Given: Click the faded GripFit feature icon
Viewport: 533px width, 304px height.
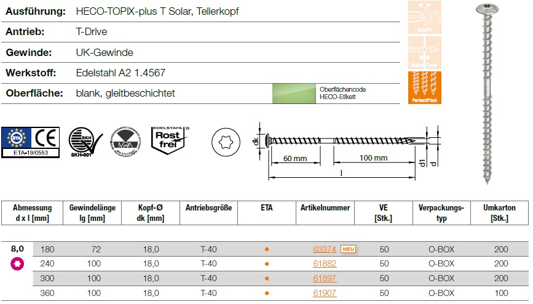Looking at the screenshot, I should 425,17.
